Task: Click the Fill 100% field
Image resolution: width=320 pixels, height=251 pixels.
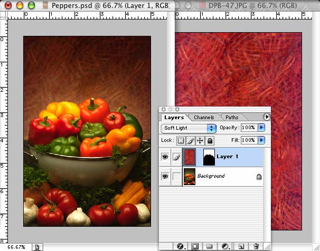Action: [249, 140]
